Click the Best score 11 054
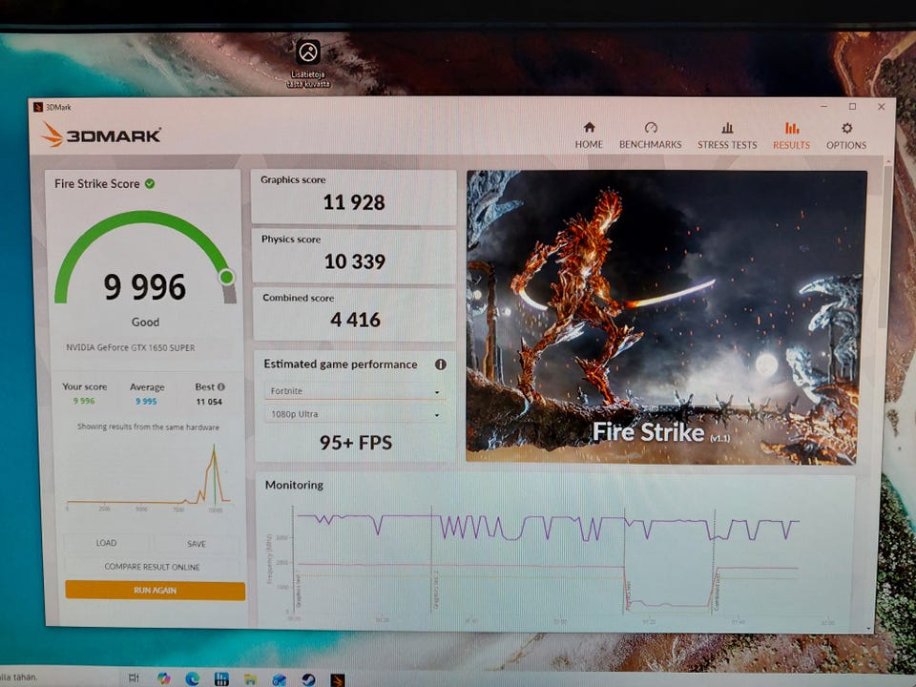 pyautogui.click(x=209, y=402)
